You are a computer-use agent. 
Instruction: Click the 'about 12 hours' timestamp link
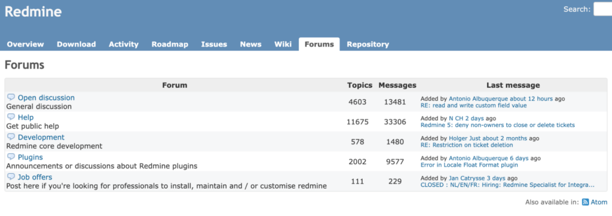(531, 99)
